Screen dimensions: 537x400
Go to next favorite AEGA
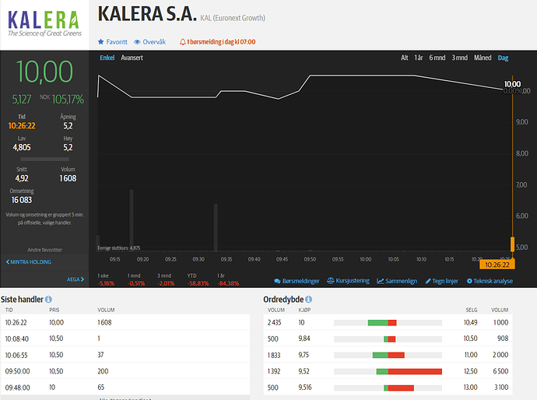pos(75,279)
